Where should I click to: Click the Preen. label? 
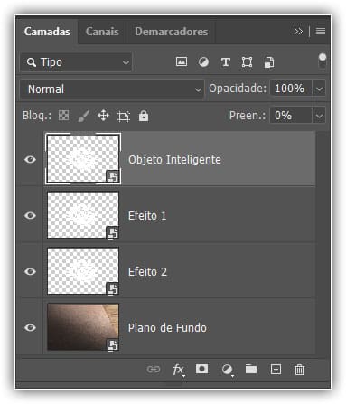click(248, 116)
